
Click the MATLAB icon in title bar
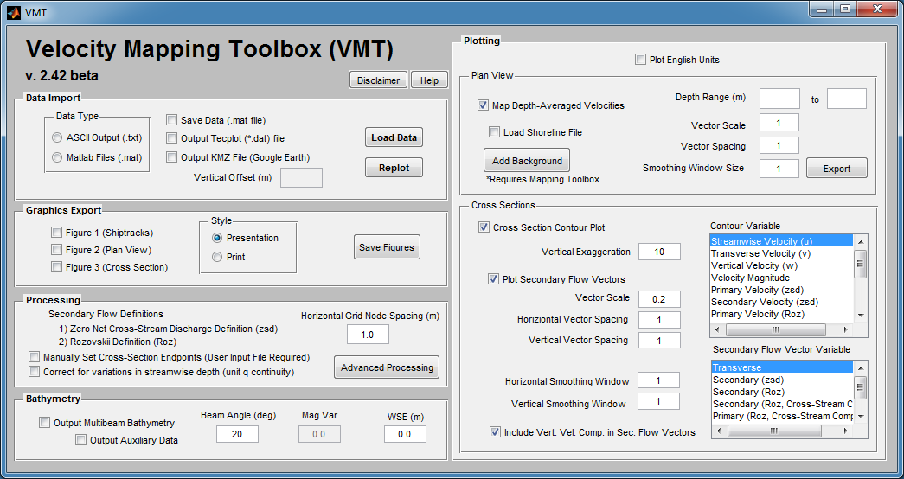[14, 11]
